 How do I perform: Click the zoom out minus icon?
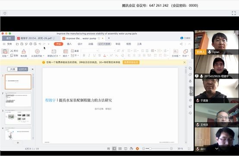tap(143, 149)
